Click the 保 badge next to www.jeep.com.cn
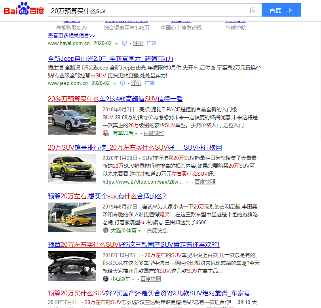The width and height of the screenshot is (321, 308). coord(123,83)
